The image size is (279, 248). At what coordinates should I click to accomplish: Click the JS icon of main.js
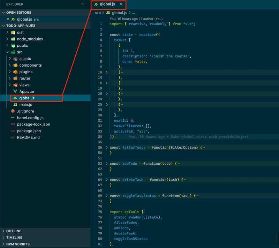(x=15, y=105)
